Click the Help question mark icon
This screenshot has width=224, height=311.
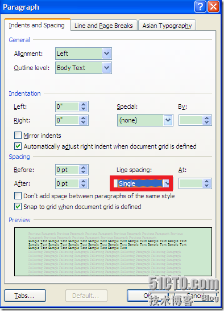(200, 7)
